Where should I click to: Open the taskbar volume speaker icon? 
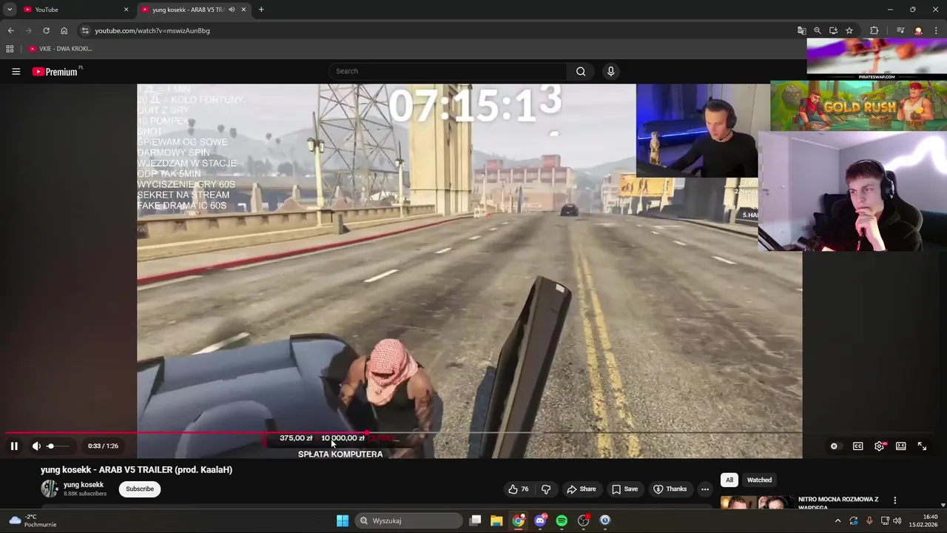[x=897, y=520]
